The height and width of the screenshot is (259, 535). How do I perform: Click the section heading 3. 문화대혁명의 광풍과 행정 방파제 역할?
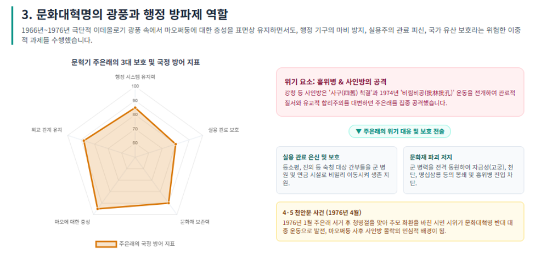125,14
